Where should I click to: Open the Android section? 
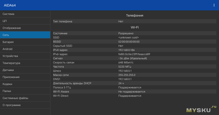tap(25, 49)
